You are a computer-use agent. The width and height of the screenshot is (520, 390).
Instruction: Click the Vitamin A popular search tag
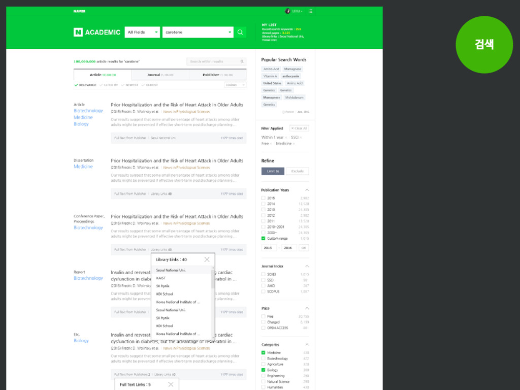coord(270,76)
